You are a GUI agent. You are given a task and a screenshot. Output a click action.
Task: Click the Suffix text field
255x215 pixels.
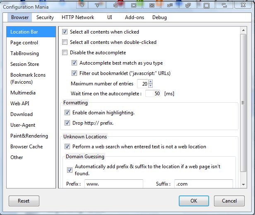[x=204, y=184]
